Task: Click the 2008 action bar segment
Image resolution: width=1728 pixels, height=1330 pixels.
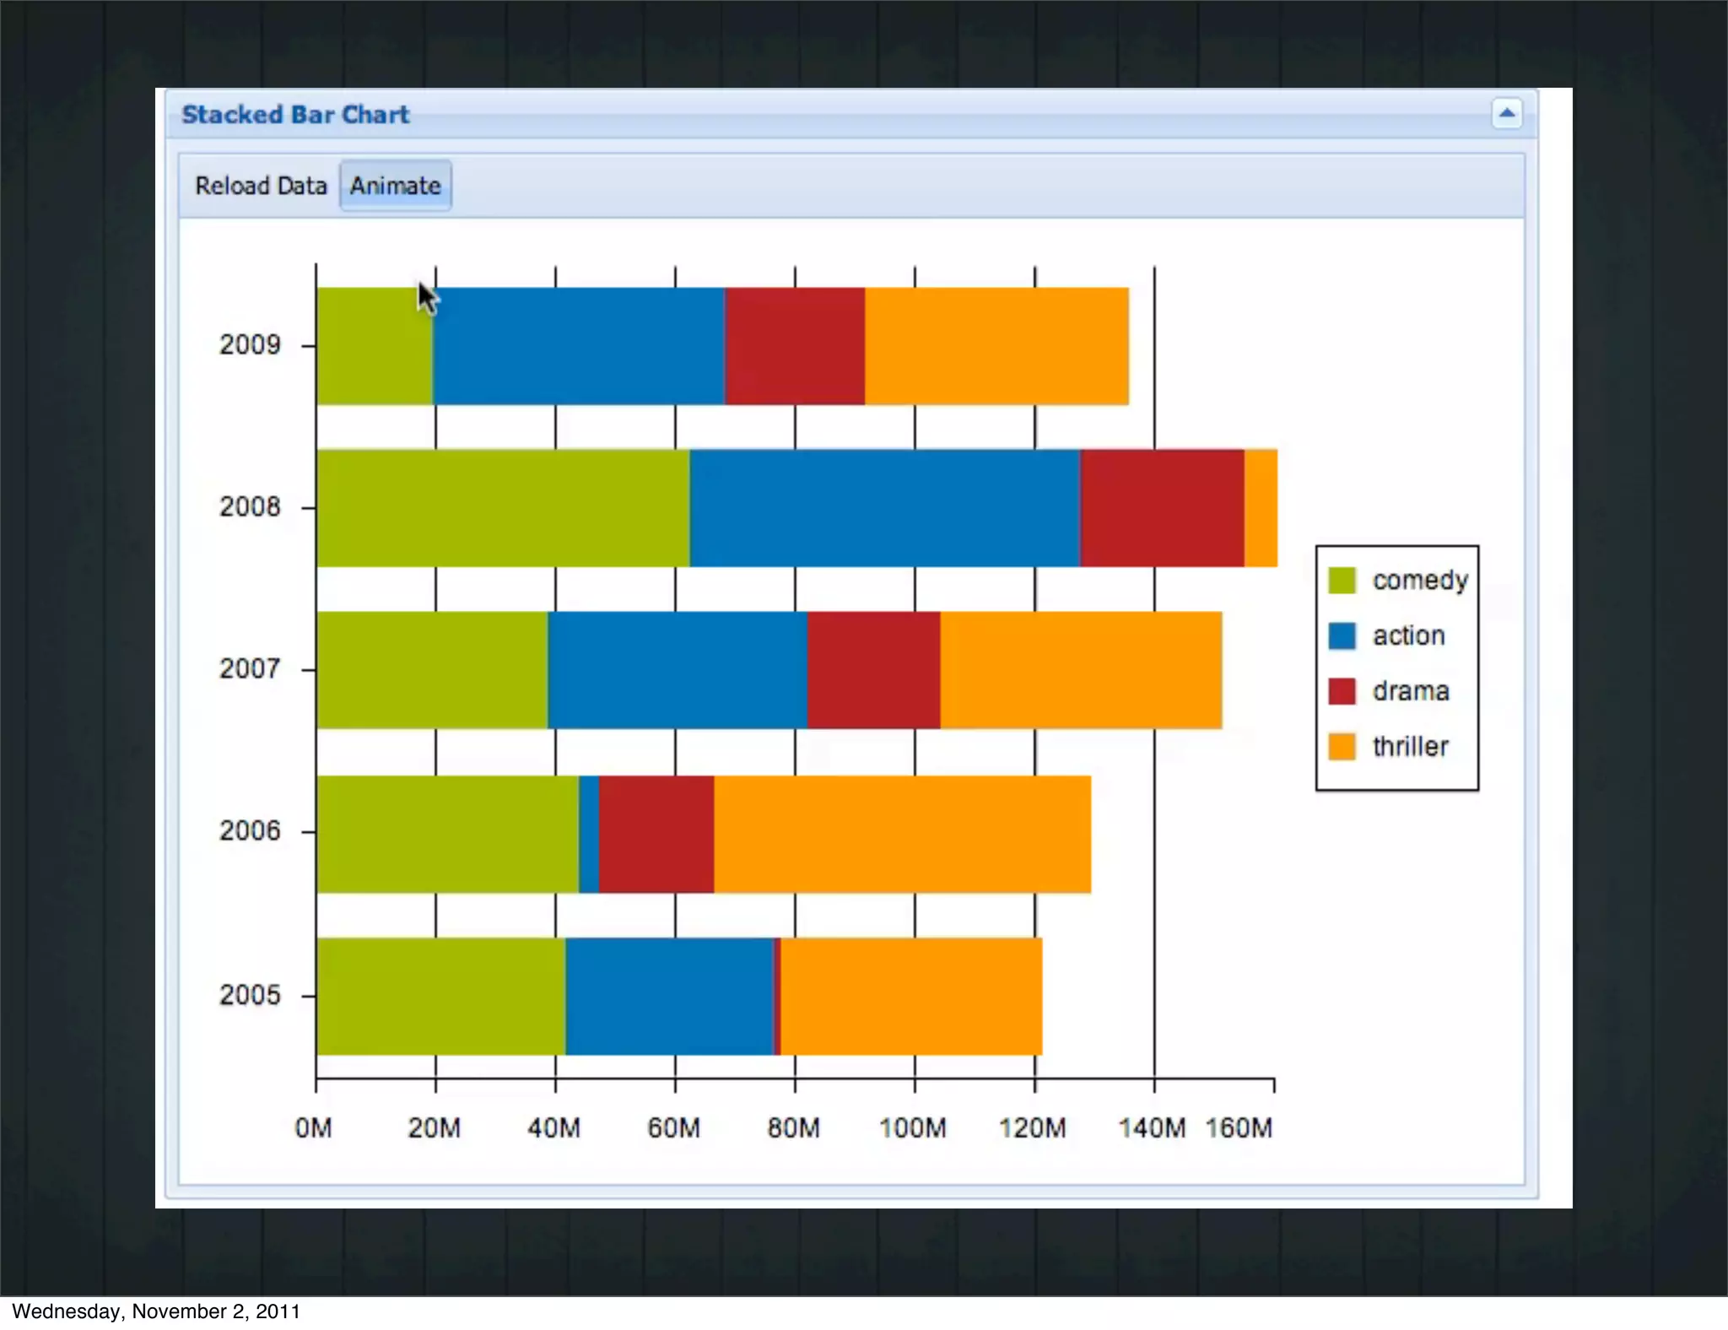Action: pos(884,508)
